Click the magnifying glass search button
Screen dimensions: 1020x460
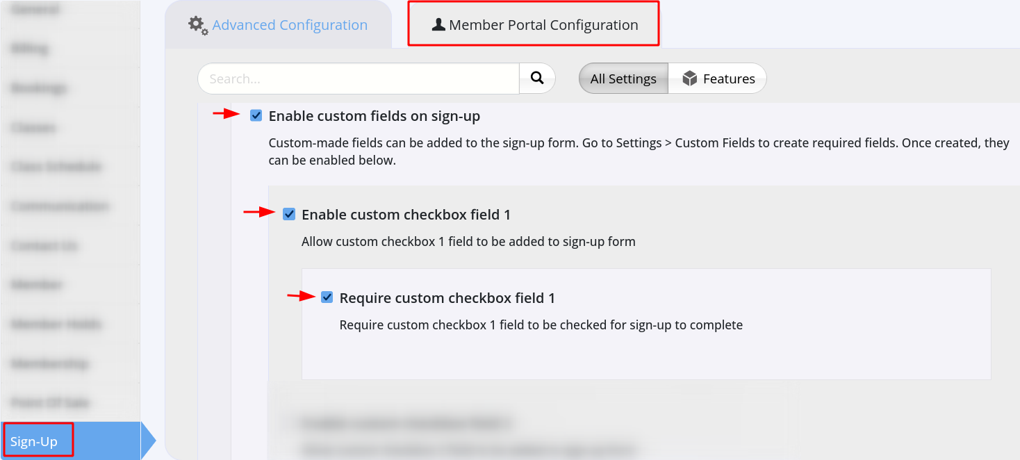click(x=537, y=79)
